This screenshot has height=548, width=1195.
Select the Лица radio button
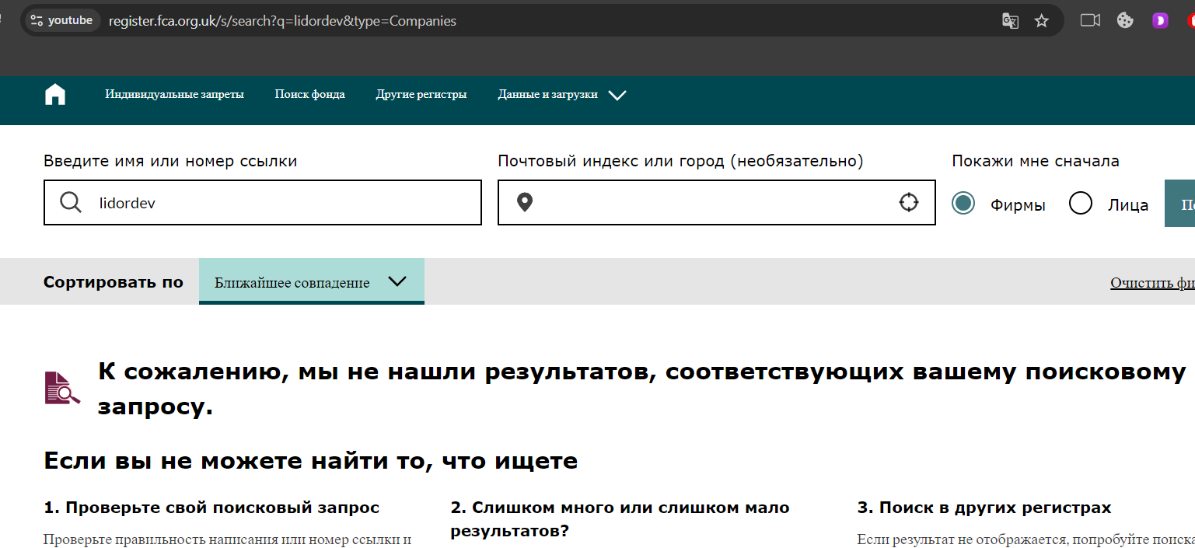click(1081, 204)
